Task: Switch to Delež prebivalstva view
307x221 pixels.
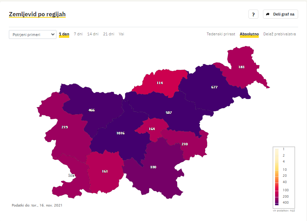Action: pyautogui.click(x=280, y=34)
